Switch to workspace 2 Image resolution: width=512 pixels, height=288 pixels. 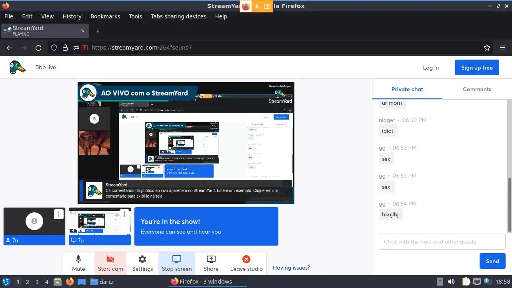[x=27, y=282]
